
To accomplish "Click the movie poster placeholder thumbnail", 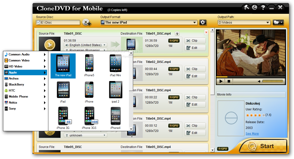I will point(231,118).
